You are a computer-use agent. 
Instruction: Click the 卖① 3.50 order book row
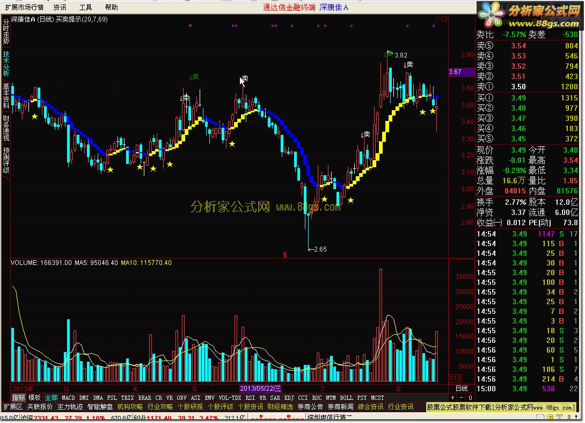[x=527, y=87]
